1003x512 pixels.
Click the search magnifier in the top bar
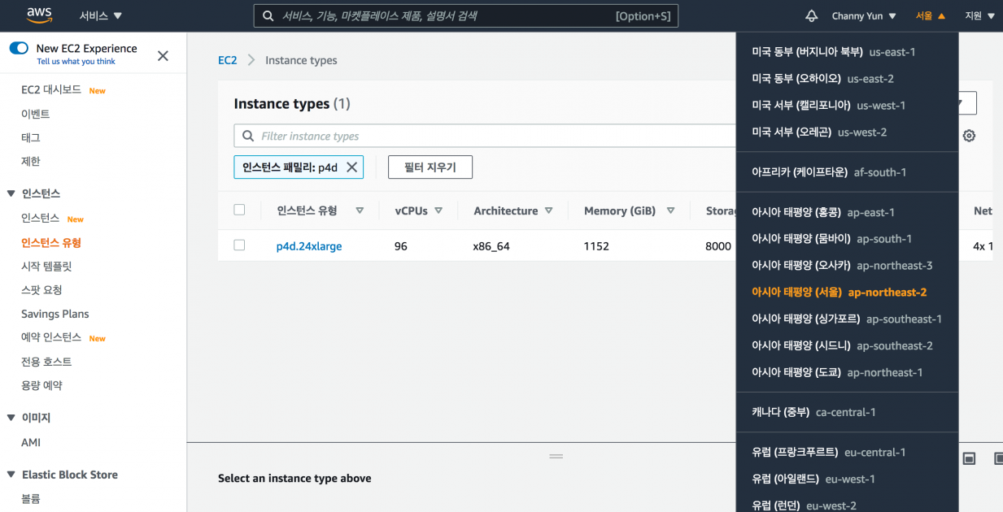(268, 15)
